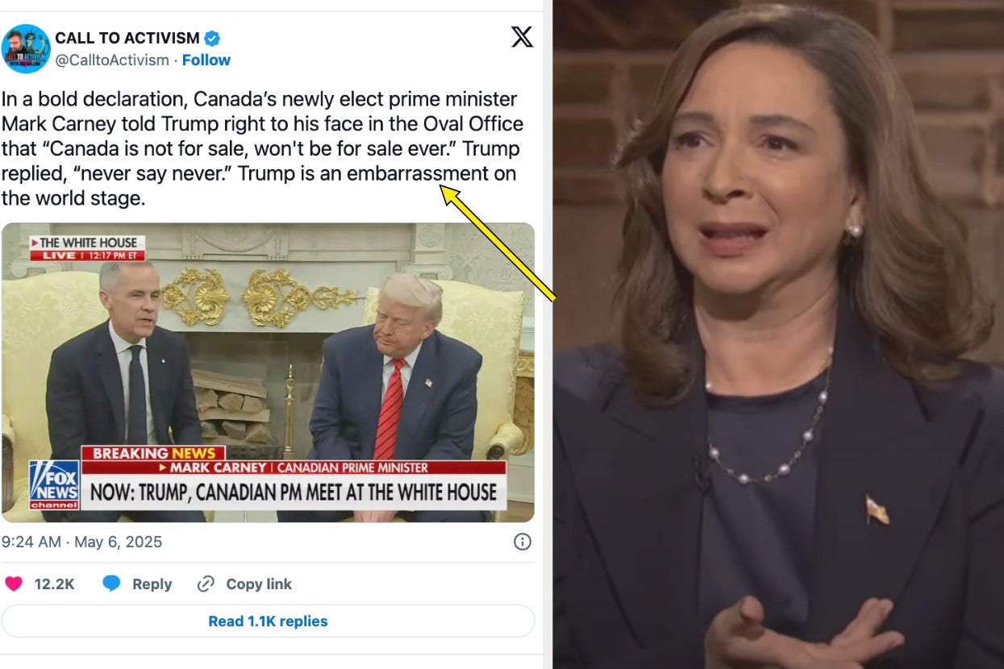The image size is (1004, 669).
Task: Open tweet info circle icon
Action: tap(523, 542)
